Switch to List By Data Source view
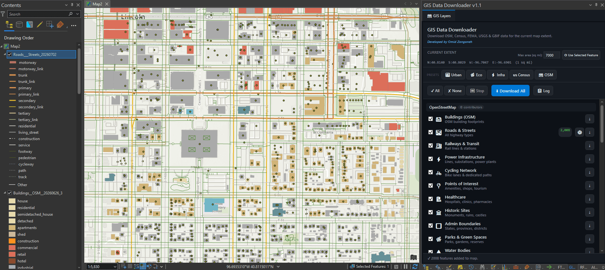This screenshot has height=270, width=605. [x=19, y=25]
